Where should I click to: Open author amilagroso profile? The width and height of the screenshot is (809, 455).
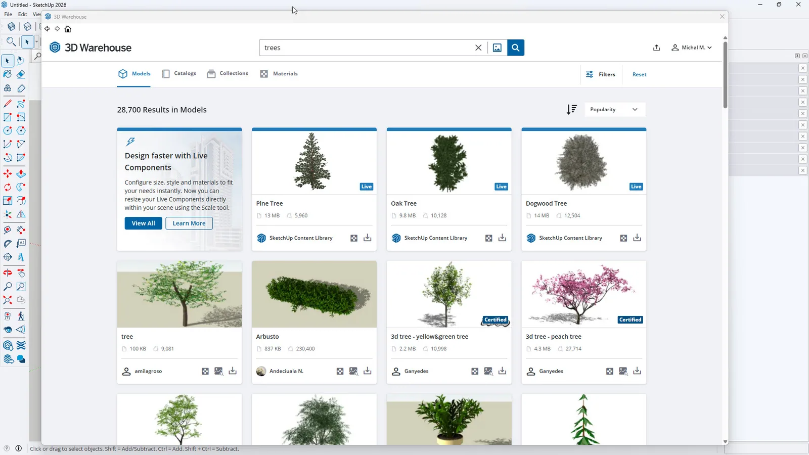(148, 371)
